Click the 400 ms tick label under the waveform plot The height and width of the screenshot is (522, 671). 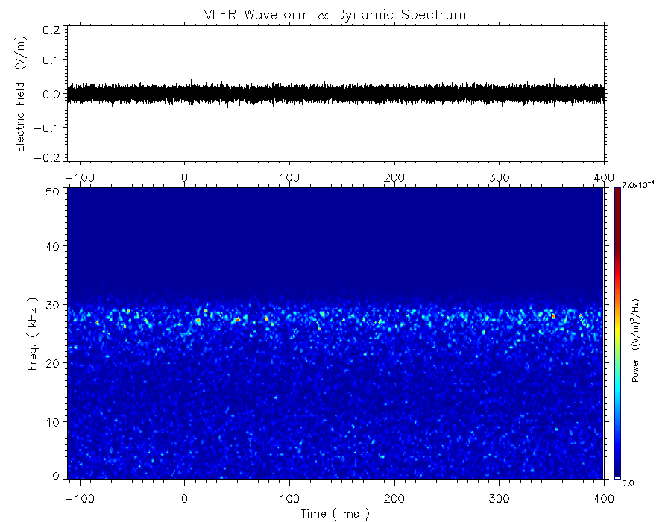pos(602,177)
